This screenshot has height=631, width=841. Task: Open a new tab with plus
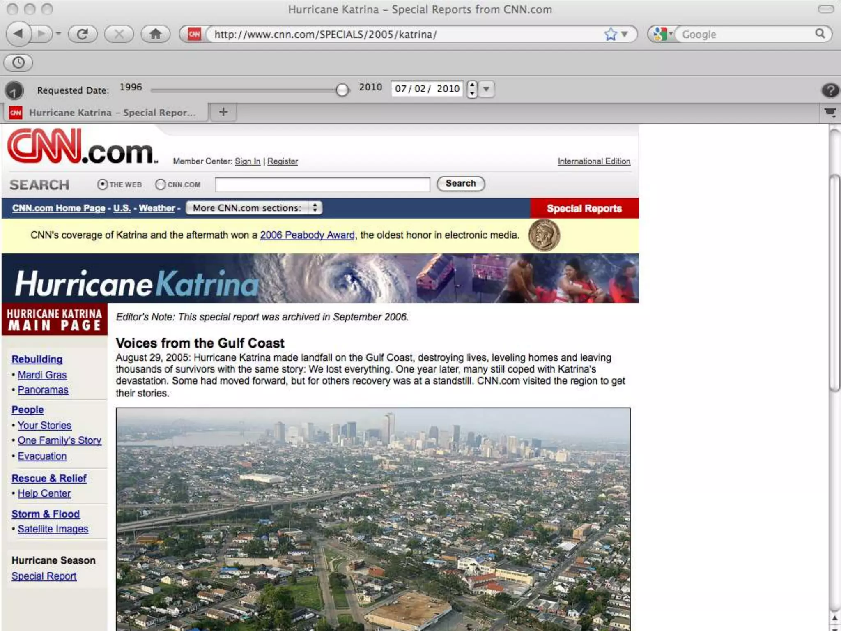(223, 112)
